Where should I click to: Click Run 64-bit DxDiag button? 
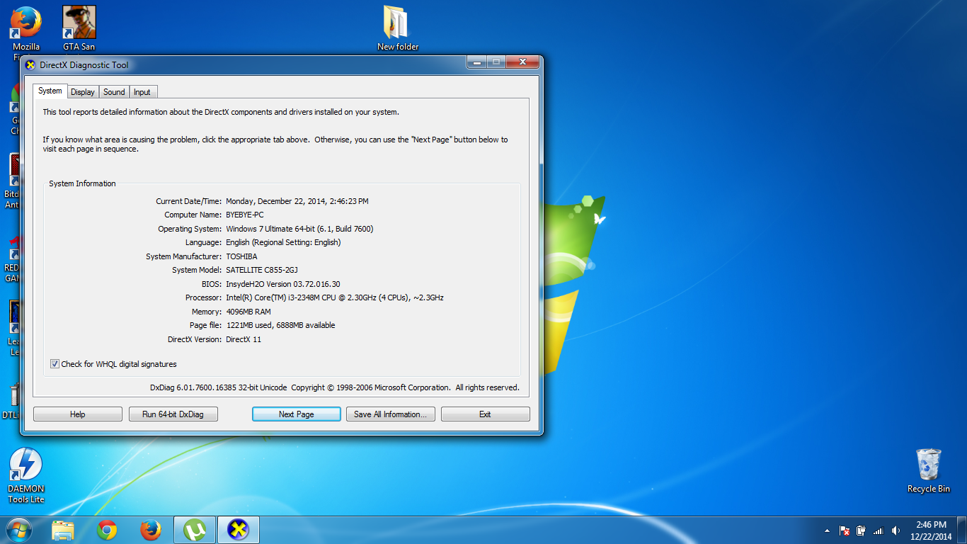(x=173, y=414)
